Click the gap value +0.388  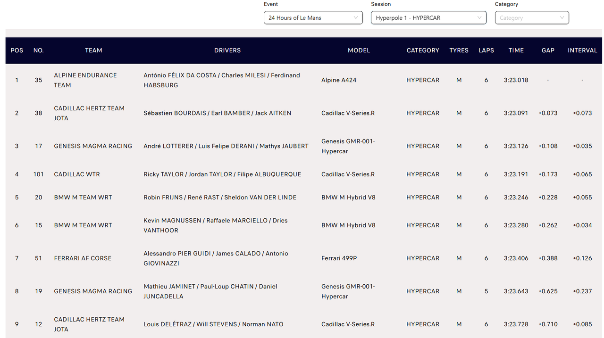pyautogui.click(x=548, y=258)
